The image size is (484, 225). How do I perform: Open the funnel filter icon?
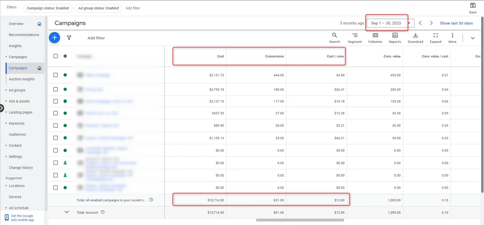[x=69, y=38]
